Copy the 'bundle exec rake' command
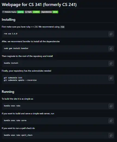This screenshot has width=117, height=142. click(111, 106)
